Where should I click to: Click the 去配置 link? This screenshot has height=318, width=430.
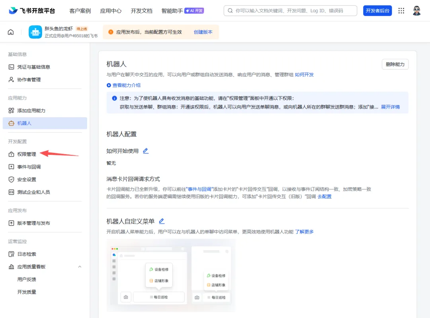324,197
